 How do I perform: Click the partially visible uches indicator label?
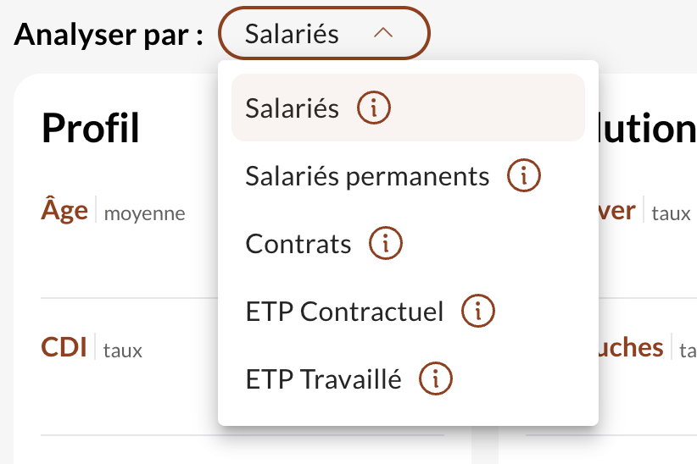[x=631, y=347]
